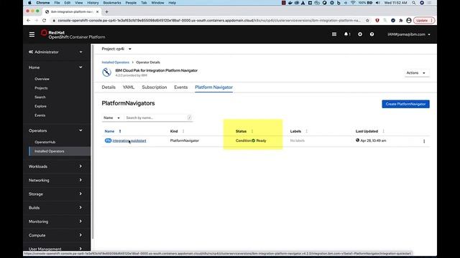The height and width of the screenshot is (258, 460).
Task: Open Events in the sidebar
Action: pyautogui.click(x=40, y=115)
